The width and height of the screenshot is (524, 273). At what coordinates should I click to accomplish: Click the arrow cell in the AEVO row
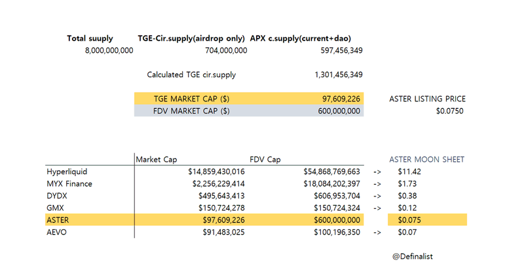click(377, 232)
